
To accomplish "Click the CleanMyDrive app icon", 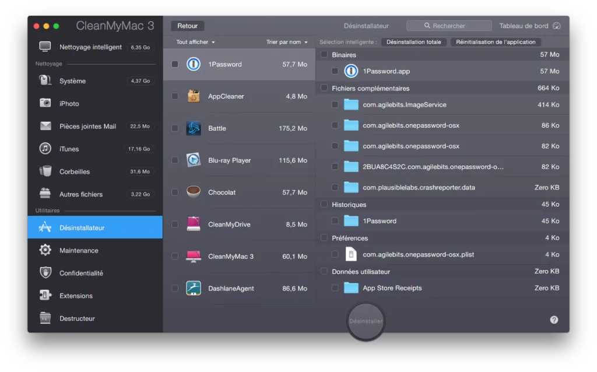I will pyautogui.click(x=194, y=224).
